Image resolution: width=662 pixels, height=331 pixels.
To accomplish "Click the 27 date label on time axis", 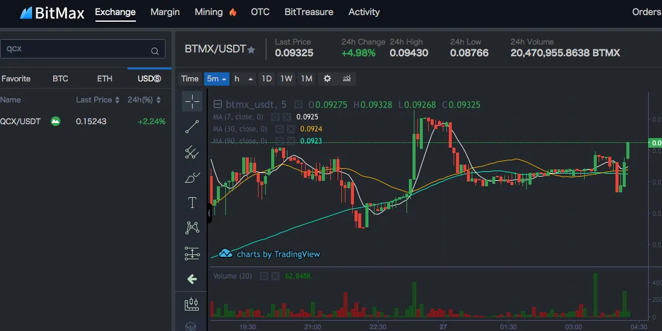I will [443, 327].
